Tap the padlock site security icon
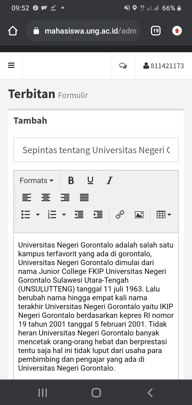 click(x=36, y=31)
